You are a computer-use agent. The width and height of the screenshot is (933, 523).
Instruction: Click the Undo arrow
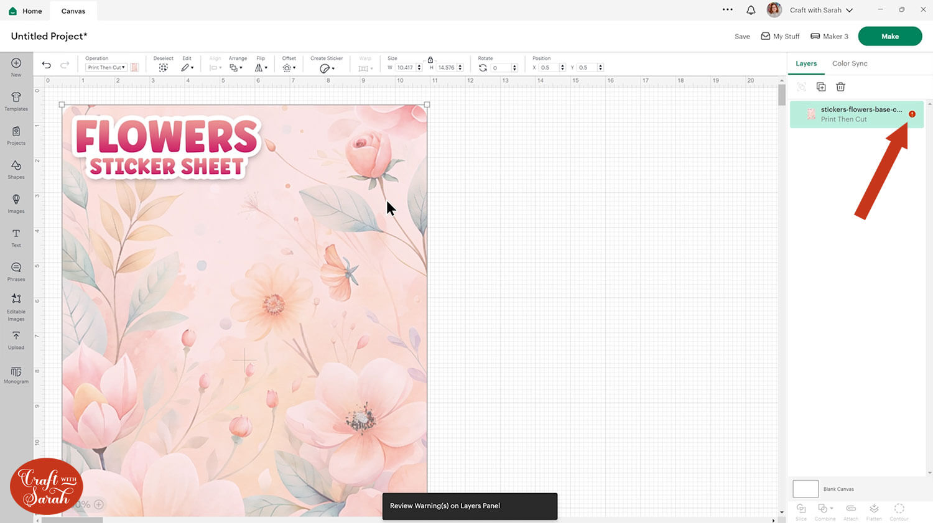pyautogui.click(x=47, y=65)
